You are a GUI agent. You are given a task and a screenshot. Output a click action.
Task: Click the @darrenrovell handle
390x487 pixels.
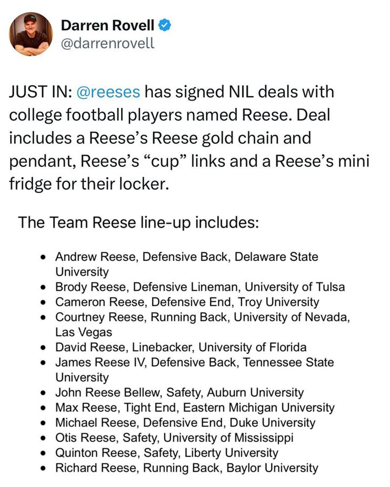tap(108, 43)
